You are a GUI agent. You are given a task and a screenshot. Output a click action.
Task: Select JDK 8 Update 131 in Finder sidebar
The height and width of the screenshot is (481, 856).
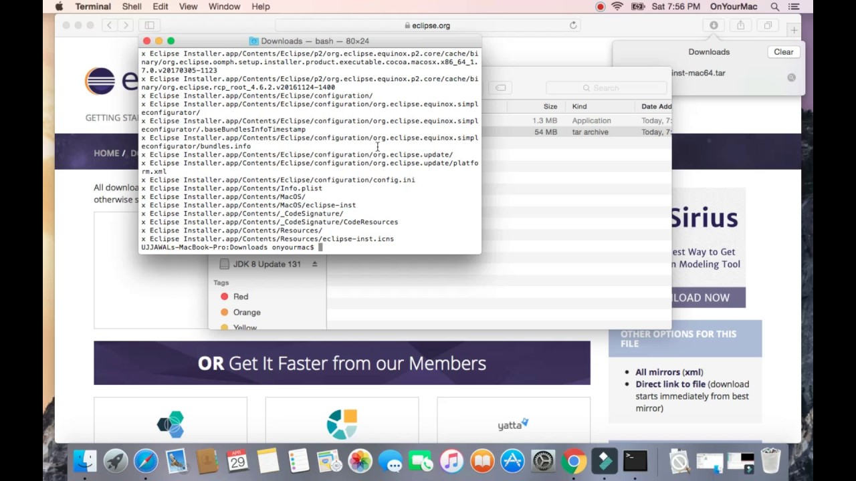tap(266, 264)
